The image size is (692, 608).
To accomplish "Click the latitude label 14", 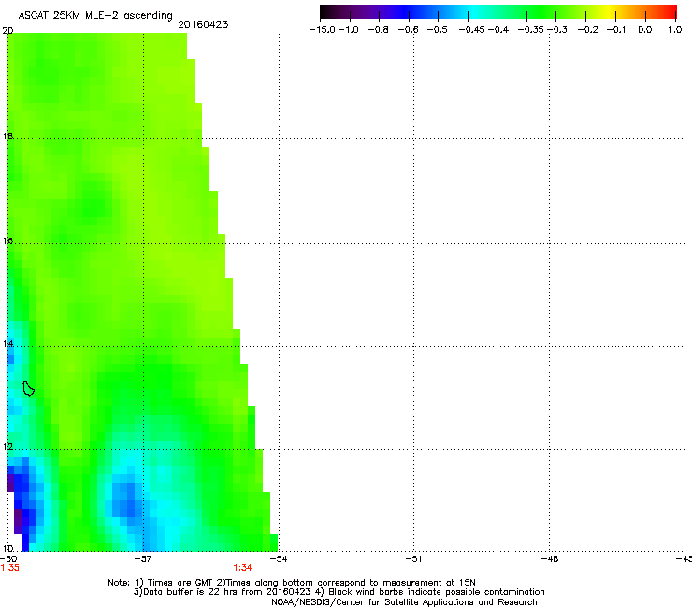I will (7, 343).
